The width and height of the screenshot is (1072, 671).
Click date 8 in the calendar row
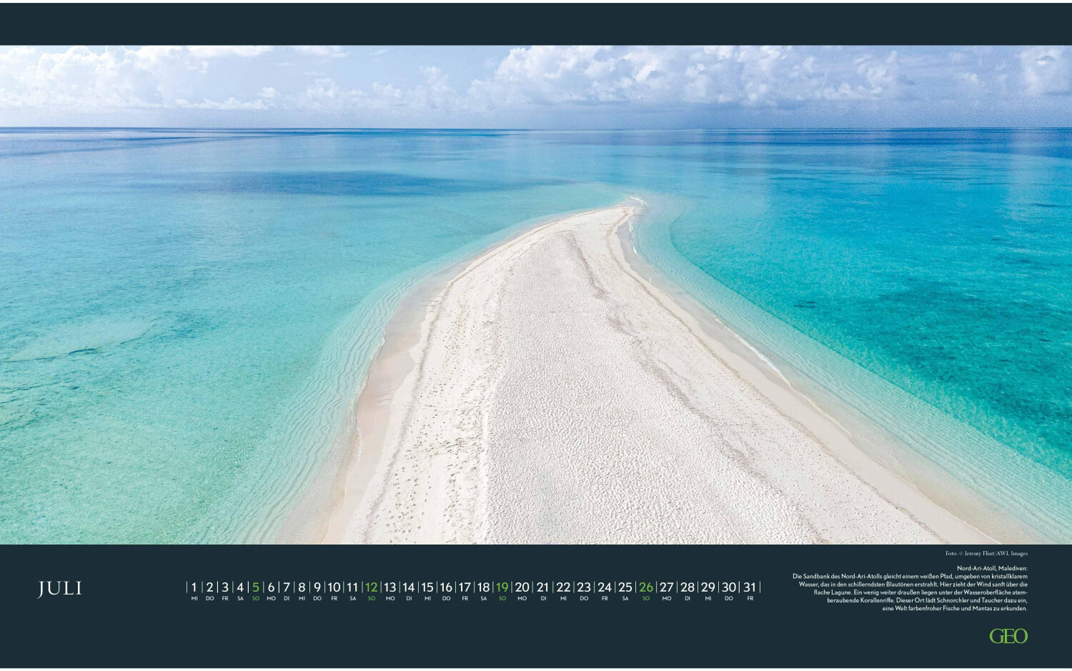coord(302,587)
